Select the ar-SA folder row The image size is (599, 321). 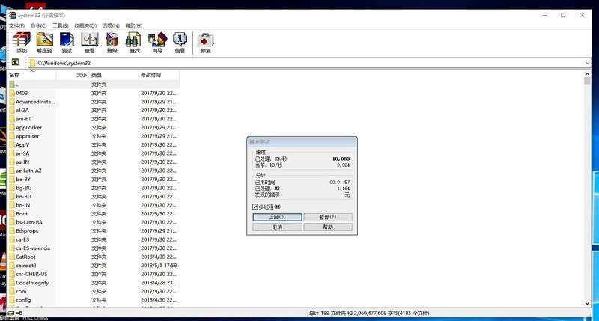click(94, 153)
